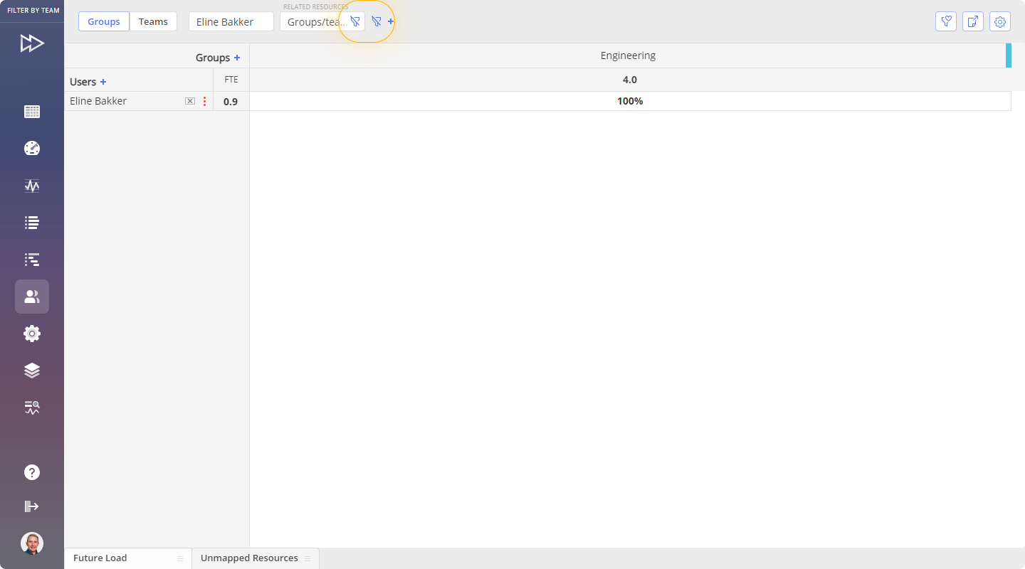Image resolution: width=1025 pixels, height=569 pixels.
Task: Click the Unmapped Resources tab handle icon
Action: click(307, 558)
